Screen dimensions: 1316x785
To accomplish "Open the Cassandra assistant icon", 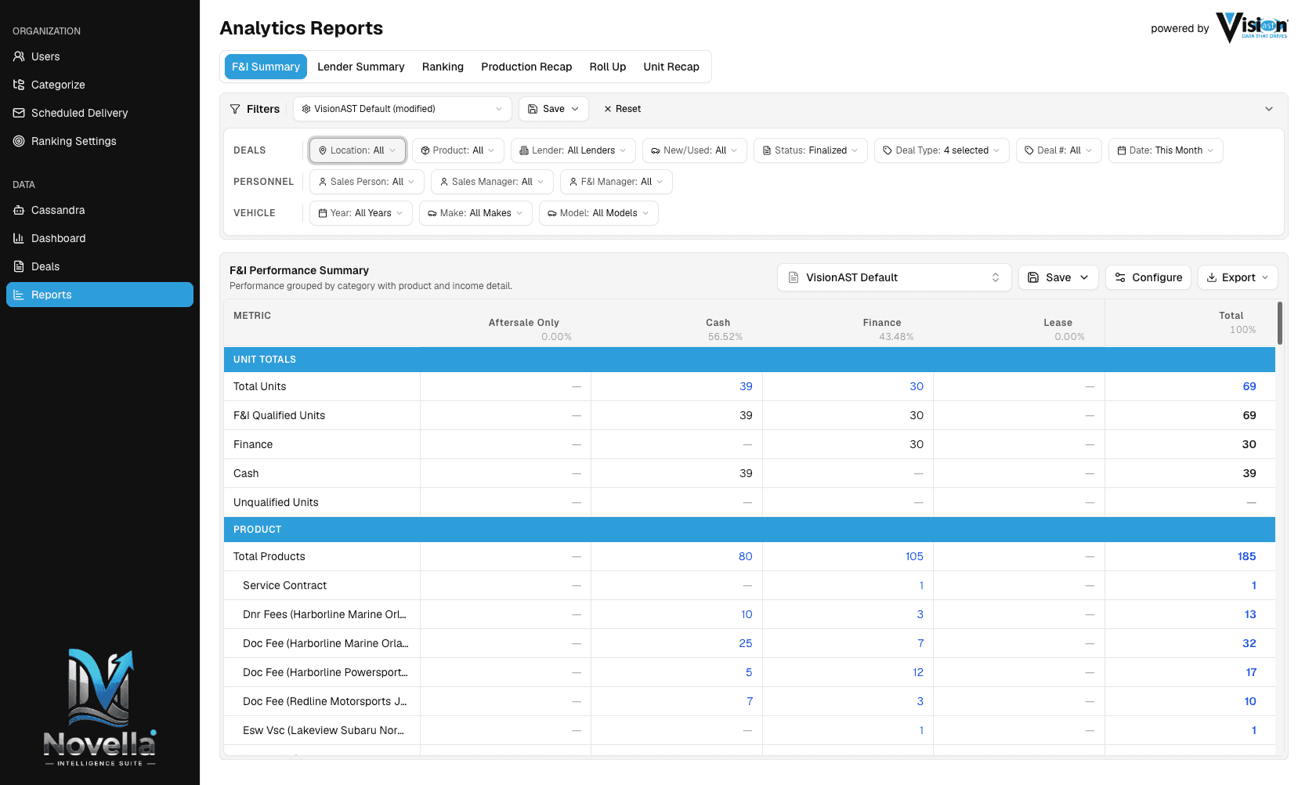I will click(x=19, y=210).
